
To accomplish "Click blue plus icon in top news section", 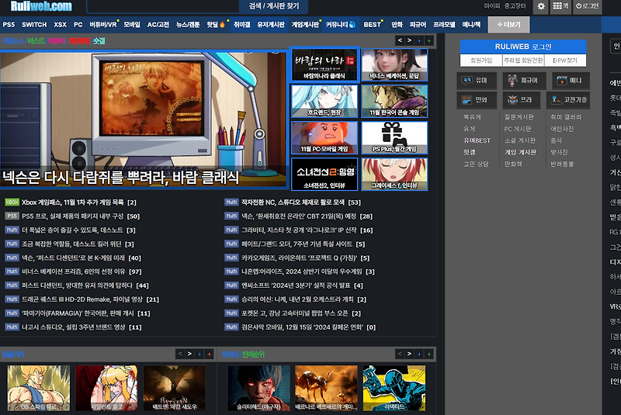I will (419, 40).
